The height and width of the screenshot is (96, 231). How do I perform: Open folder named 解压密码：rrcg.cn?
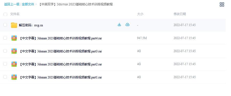pos(31,25)
